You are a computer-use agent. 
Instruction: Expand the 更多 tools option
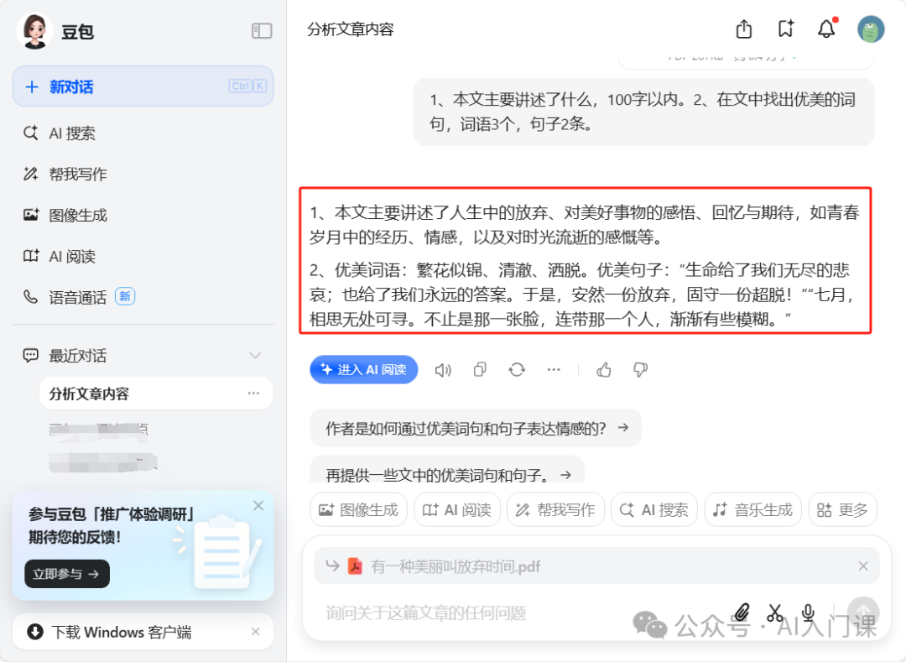point(842,509)
